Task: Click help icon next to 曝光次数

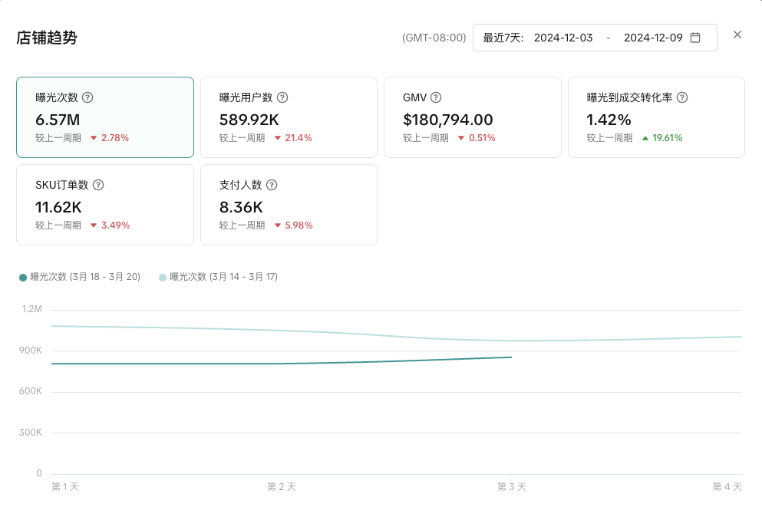Action: pos(87,97)
